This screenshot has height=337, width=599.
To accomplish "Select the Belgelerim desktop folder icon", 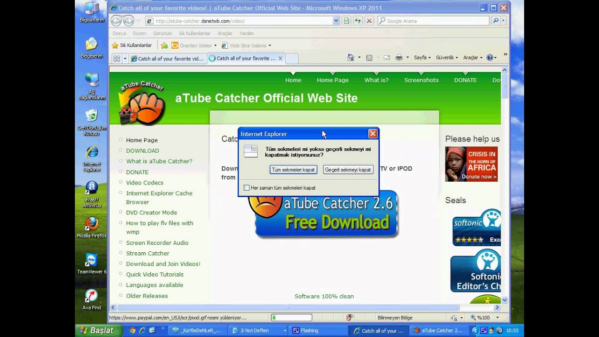I will (x=92, y=48).
